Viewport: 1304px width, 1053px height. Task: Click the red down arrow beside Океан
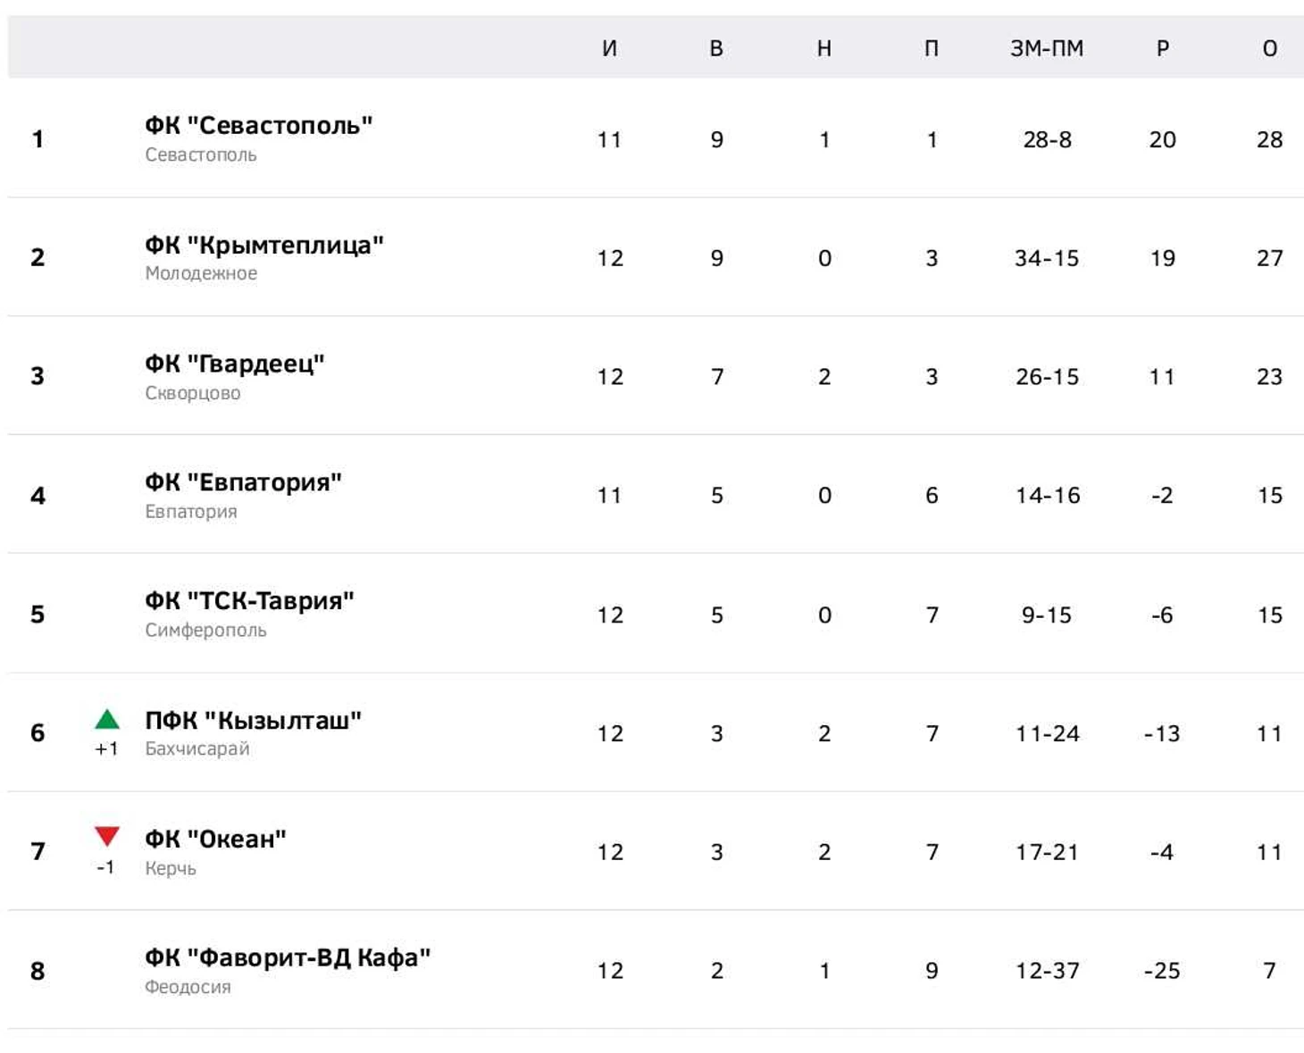click(107, 837)
